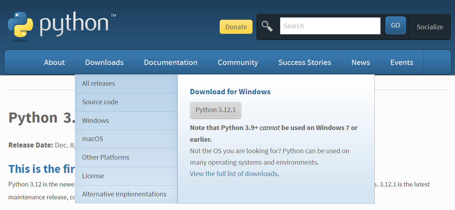The height and width of the screenshot is (210, 455).
Task: Click the 'Download for Windows' heading
Action: [230, 92]
